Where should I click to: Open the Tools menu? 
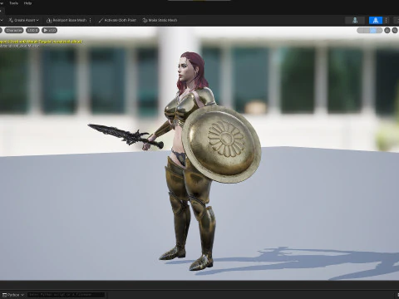pos(13,3)
